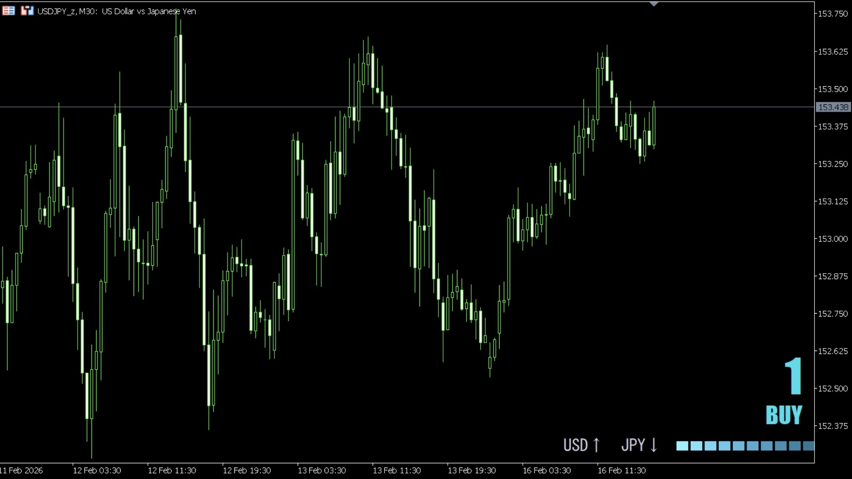This screenshot has height=479, width=852.
Task: Click the Depth of Market icon
Action: pyautogui.click(x=8, y=11)
